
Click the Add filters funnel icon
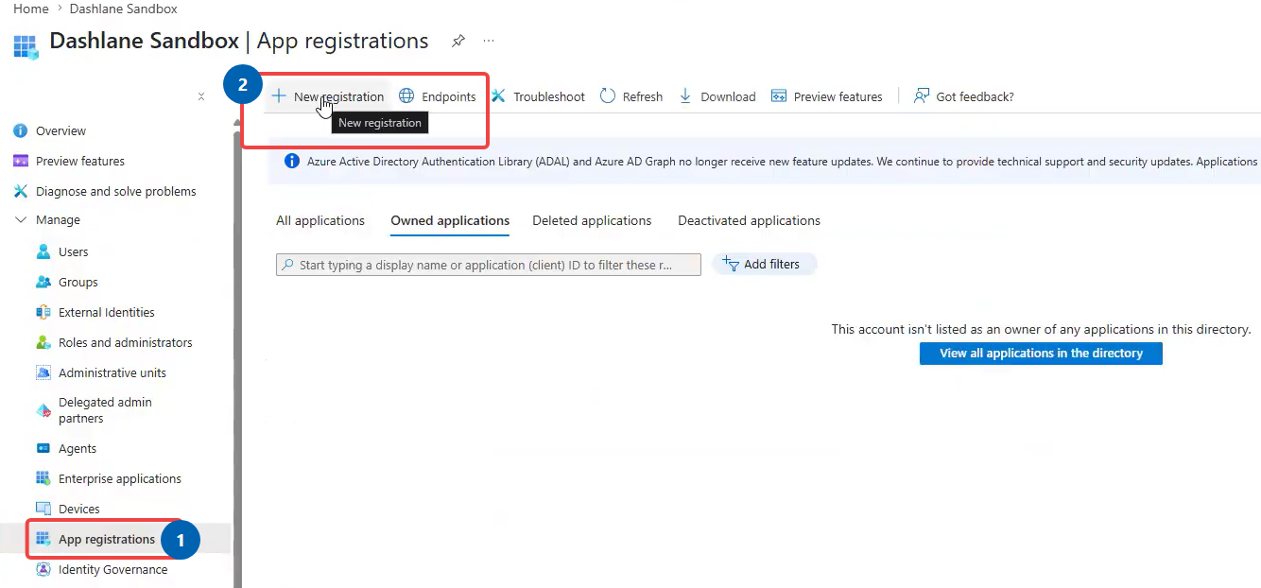coord(730,264)
